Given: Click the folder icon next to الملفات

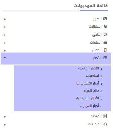Looking at the screenshot, I should [105, 42].
